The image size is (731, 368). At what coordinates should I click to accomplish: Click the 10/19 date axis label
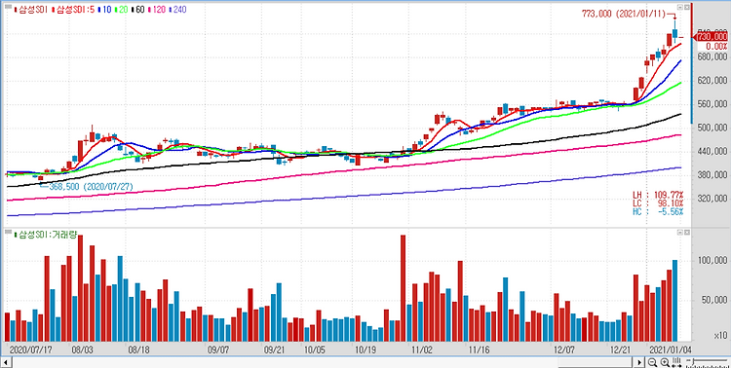pos(365,350)
